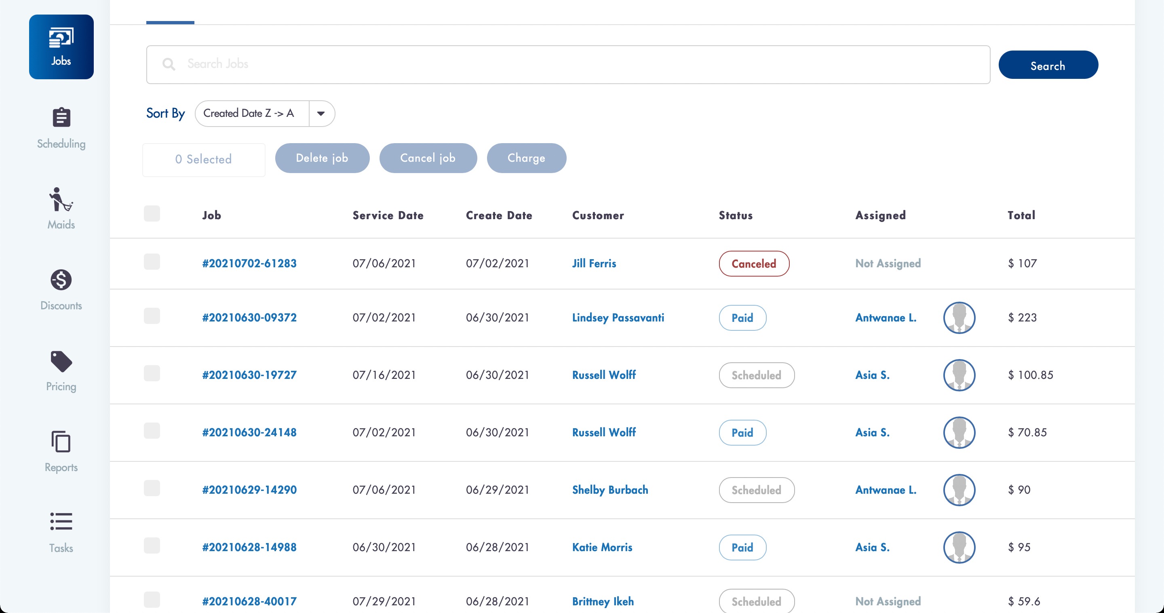This screenshot has width=1164, height=613.
Task: Open customer Brittney Ikeh
Action: (603, 601)
